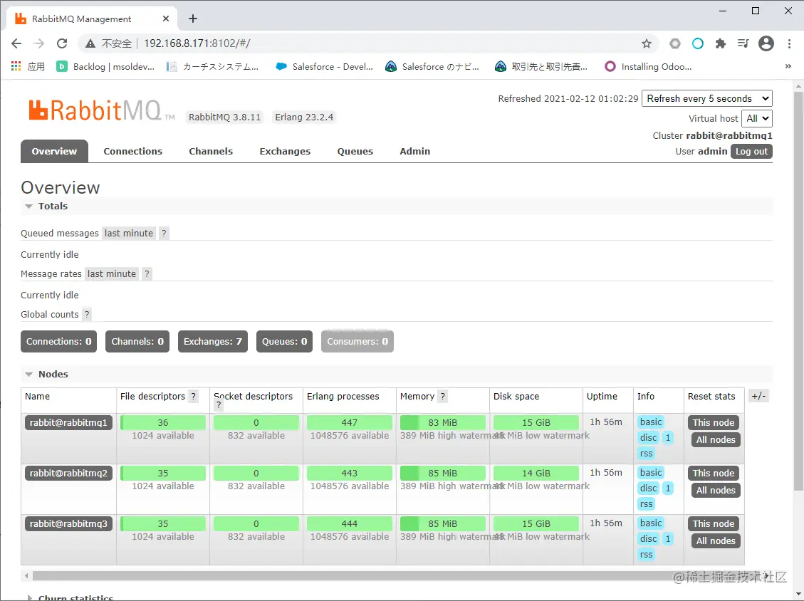Open the Installing Odoo bookmark

pos(648,67)
